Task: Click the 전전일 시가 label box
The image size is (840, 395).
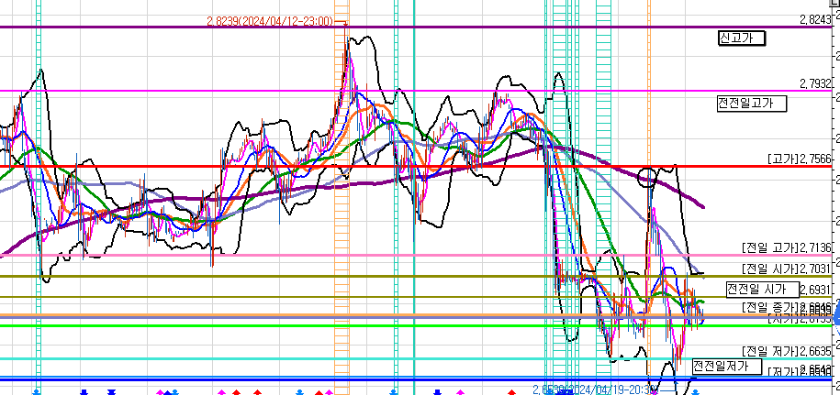Action: click(x=757, y=289)
